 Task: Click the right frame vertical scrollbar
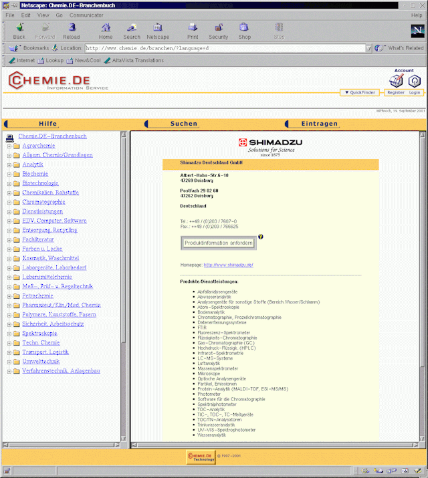[422, 286]
